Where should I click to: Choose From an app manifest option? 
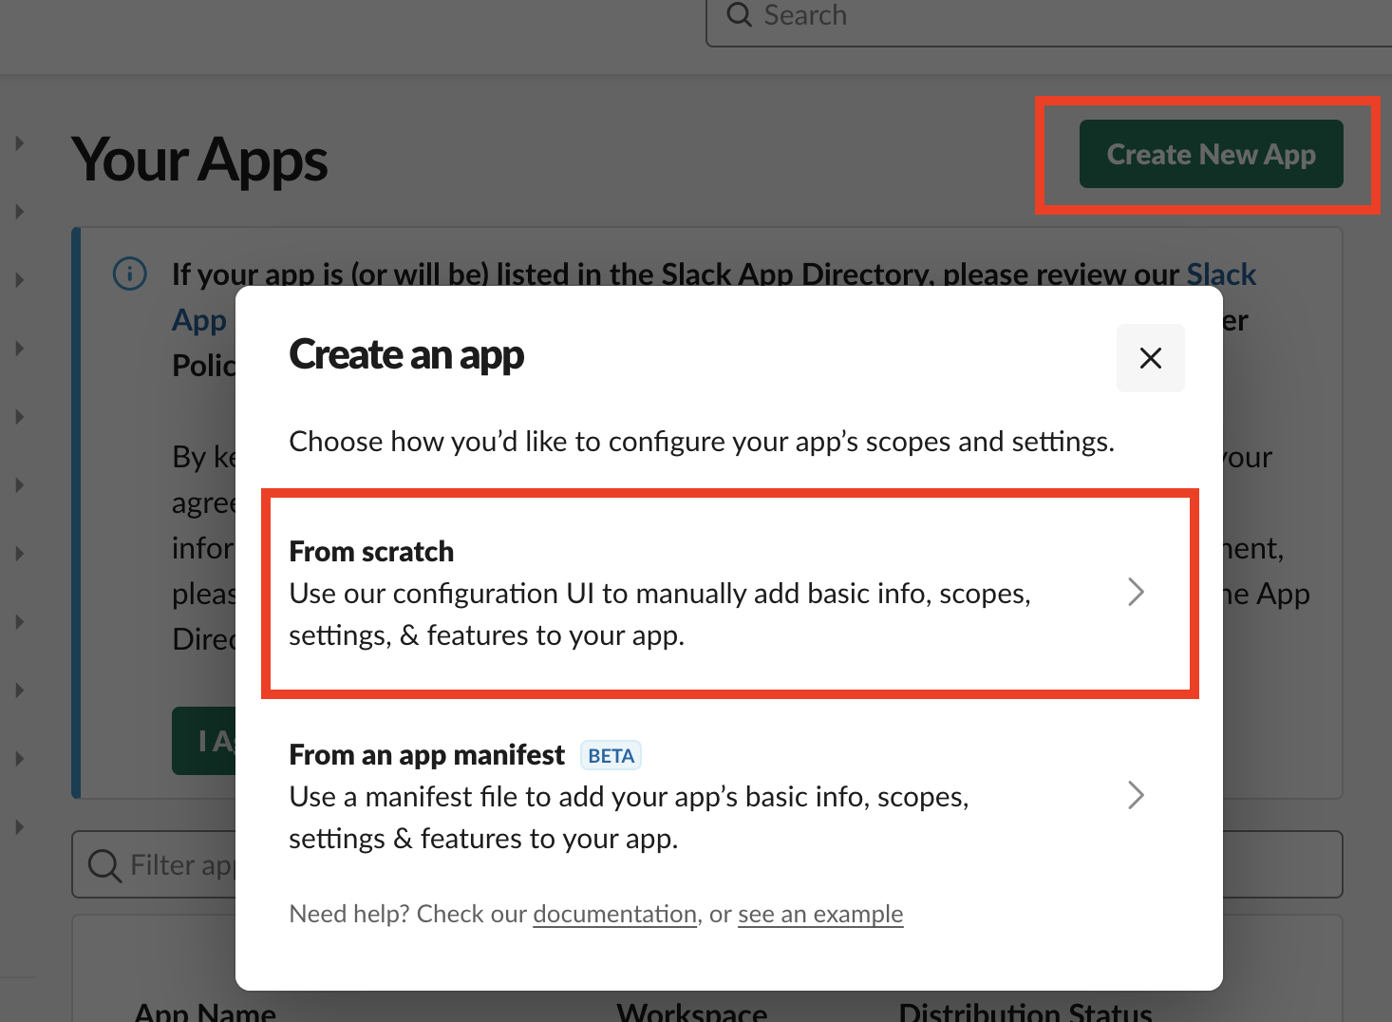(x=729, y=796)
